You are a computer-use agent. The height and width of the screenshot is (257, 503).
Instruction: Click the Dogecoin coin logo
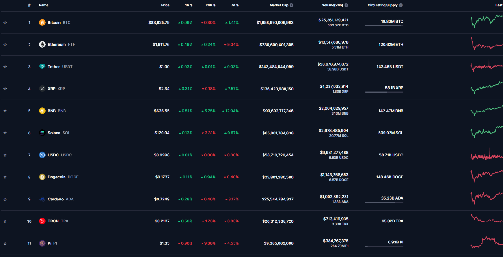[x=42, y=177]
